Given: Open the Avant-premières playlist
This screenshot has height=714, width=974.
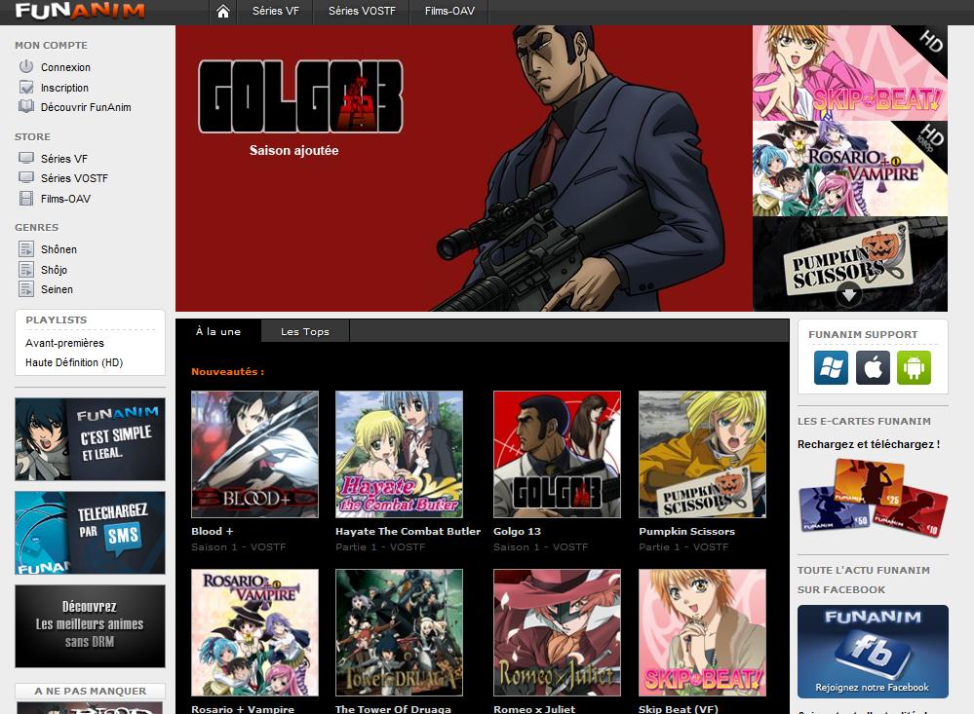Looking at the screenshot, I should (64, 343).
